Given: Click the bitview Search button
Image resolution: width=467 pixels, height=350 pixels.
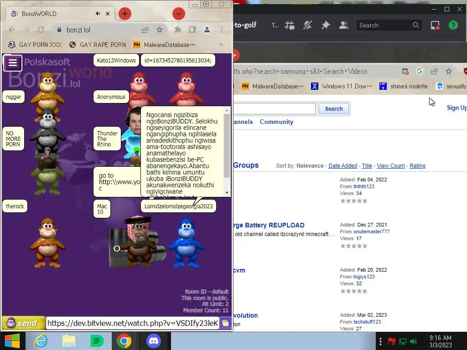Looking at the screenshot, I should click(x=333, y=108).
